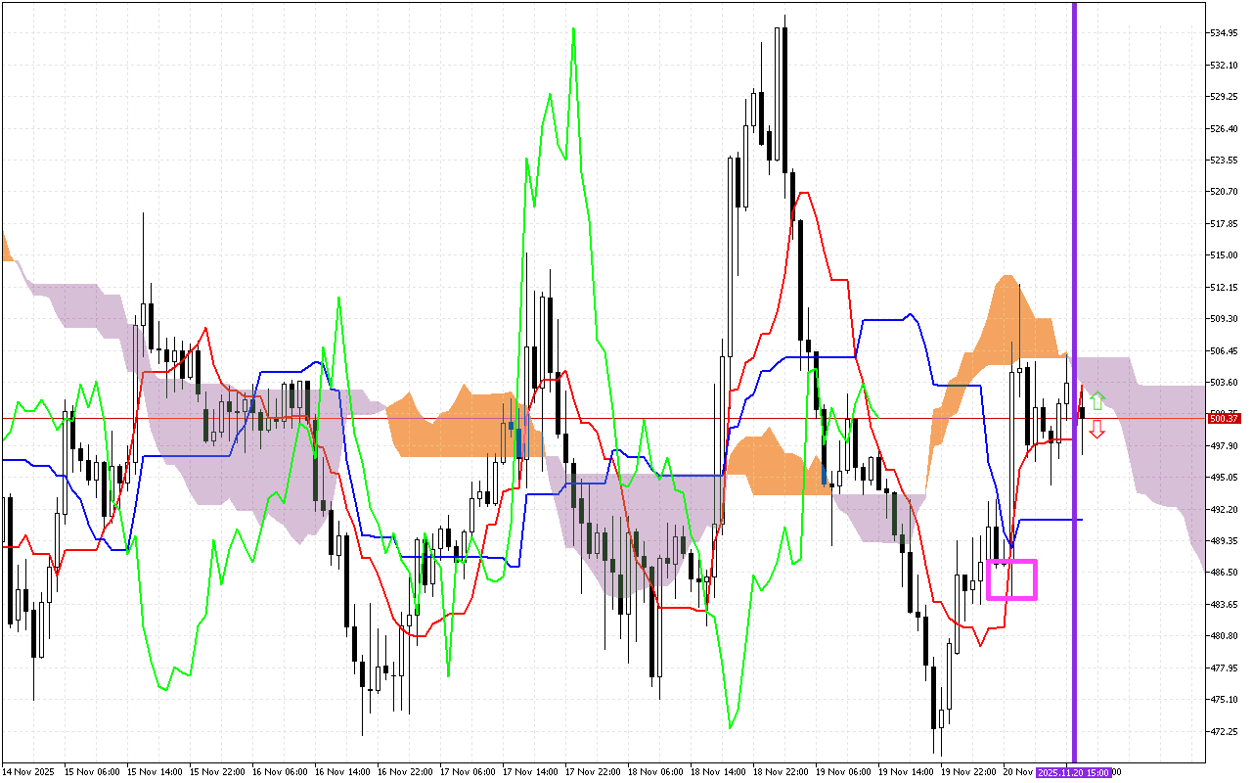The height and width of the screenshot is (783, 1252).
Task: Click the 18 Nov 06:00 time label
Action: pos(657,772)
